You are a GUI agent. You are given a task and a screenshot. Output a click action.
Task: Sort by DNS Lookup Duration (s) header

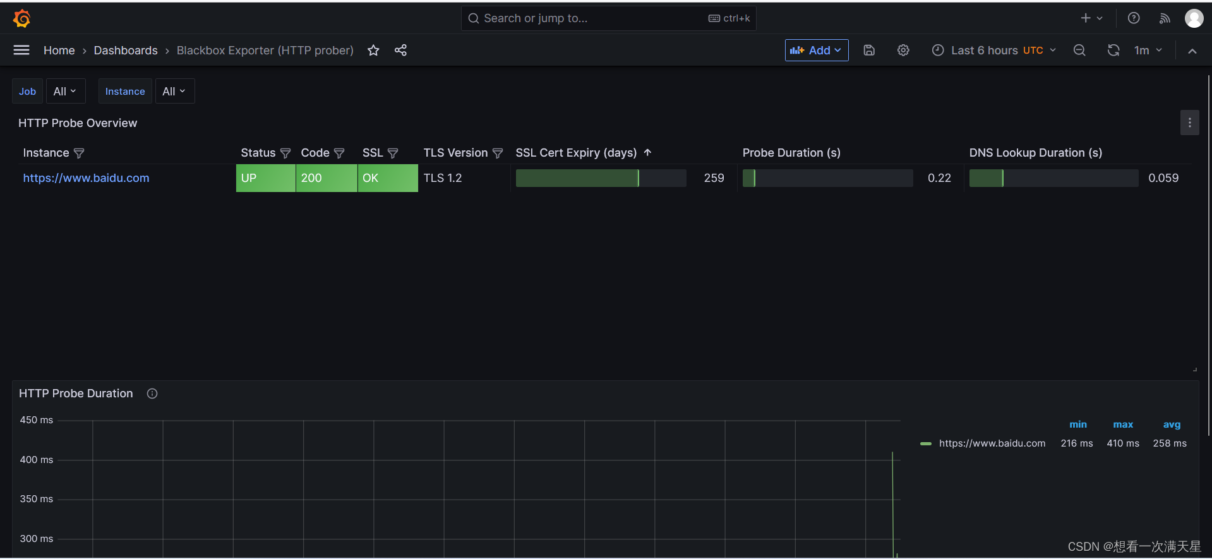[x=1036, y=153]
